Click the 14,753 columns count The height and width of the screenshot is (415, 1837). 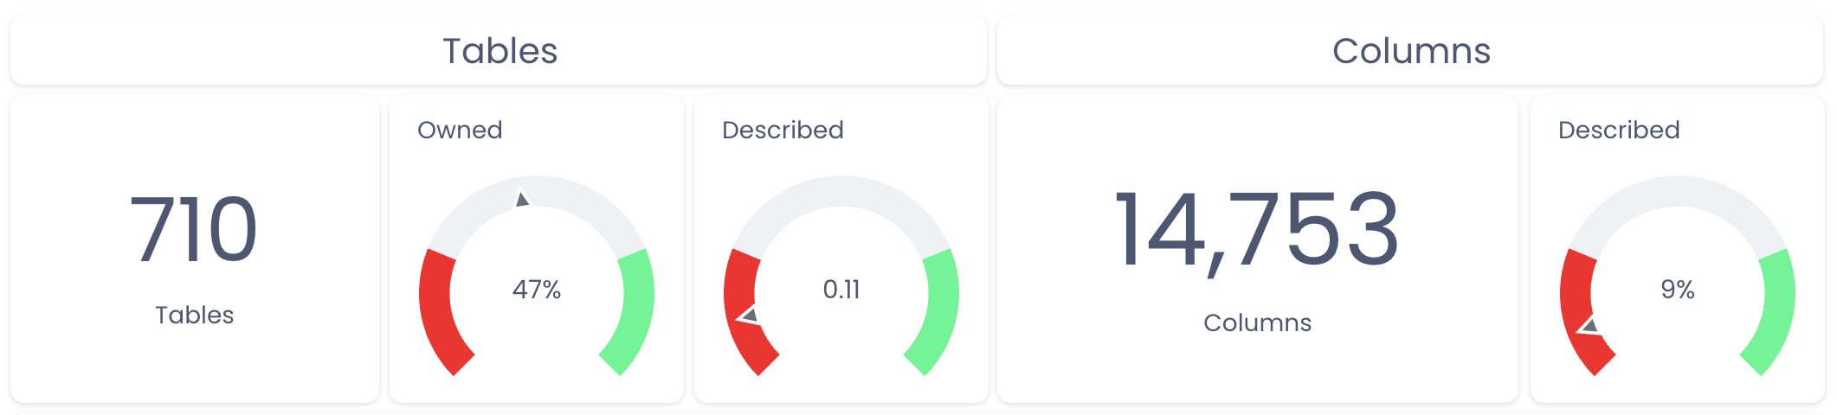[x=1257, y=230]
